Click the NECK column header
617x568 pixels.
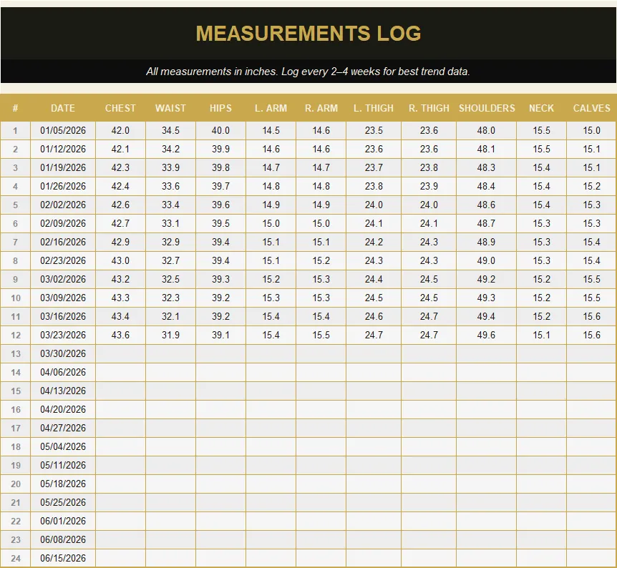pyautogui.click(x=541, y=108)
